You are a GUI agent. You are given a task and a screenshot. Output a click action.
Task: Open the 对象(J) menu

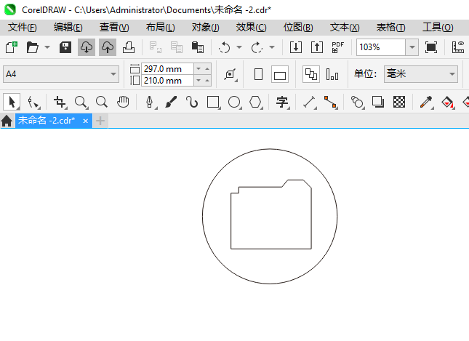(206, 27)
